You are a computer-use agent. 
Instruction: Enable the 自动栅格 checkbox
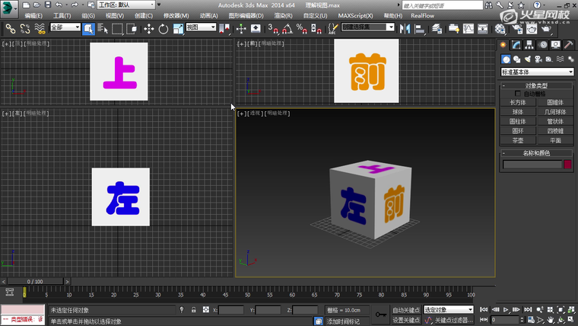(x=519, y=94)
